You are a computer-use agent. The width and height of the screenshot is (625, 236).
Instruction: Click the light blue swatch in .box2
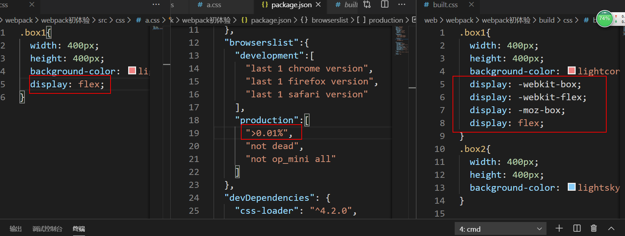click(x=571, y=187)
